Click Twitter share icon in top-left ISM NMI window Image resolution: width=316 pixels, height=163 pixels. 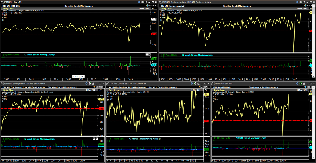(139, 2)
